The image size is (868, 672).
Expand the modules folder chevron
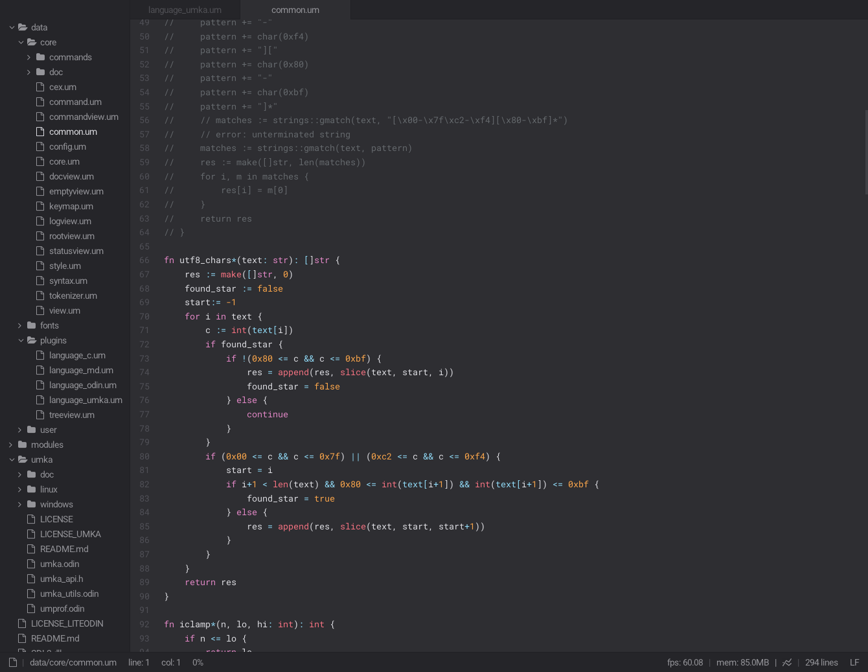coord(10,445)
